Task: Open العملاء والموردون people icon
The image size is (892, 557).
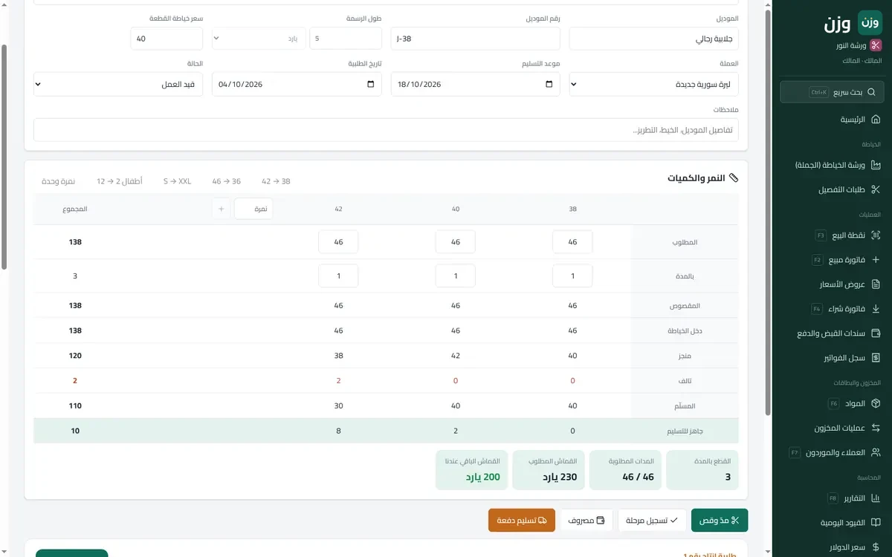Action: pyautogui.click(x=876, y=452)
